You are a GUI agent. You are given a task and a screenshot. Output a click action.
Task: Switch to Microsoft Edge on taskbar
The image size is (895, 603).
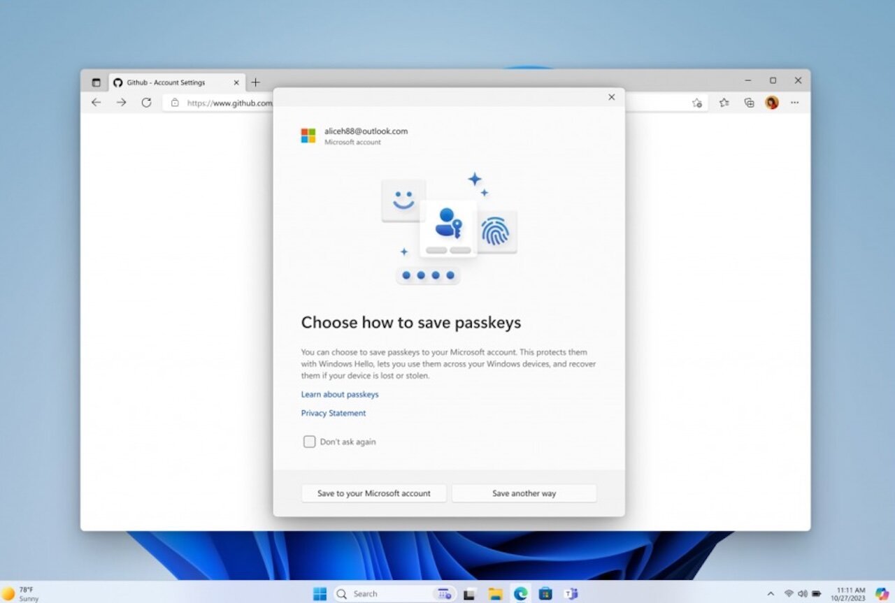tap(521, 594)
